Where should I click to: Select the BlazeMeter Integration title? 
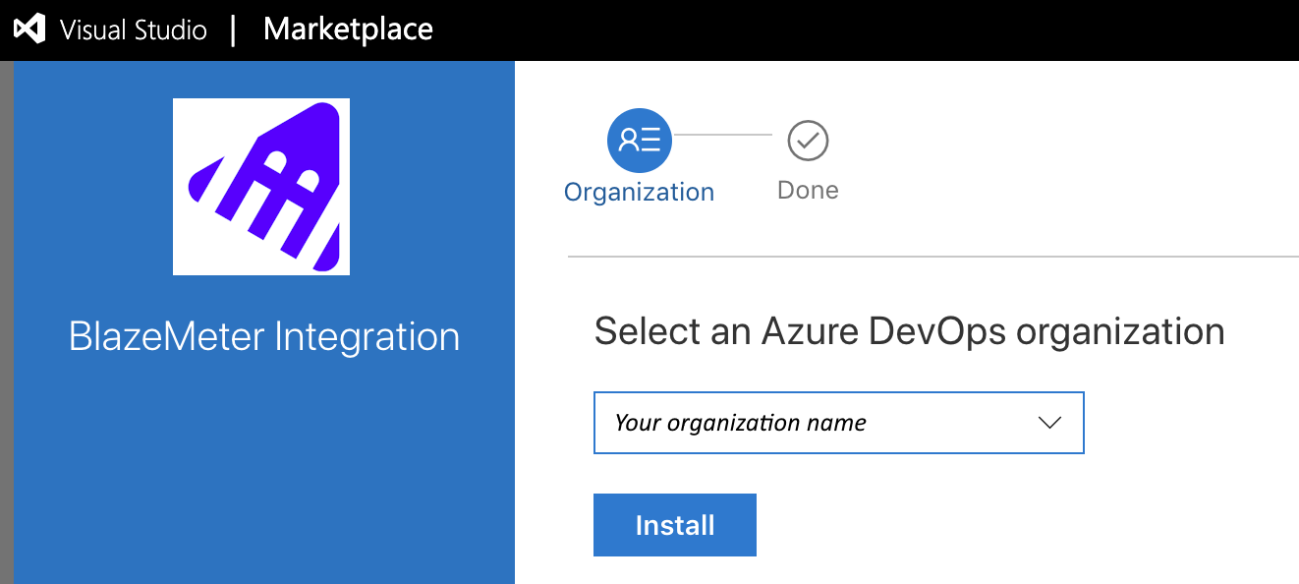(264, 337)
